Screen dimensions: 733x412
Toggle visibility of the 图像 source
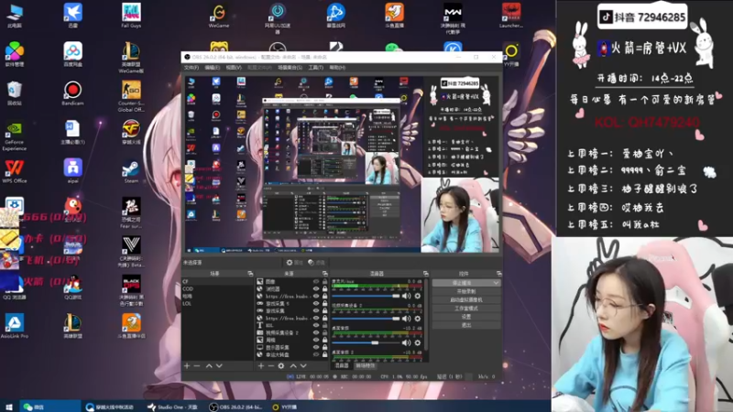tap(316, 282)
